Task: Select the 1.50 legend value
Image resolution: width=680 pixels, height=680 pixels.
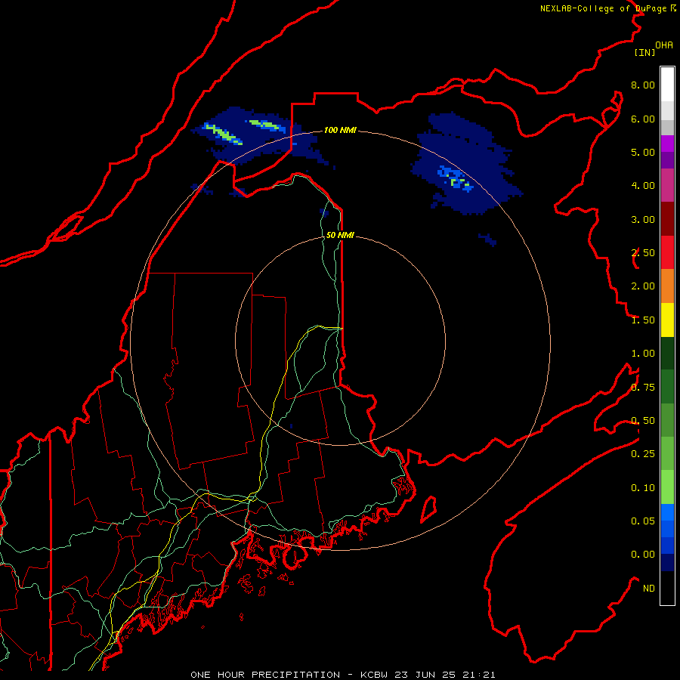Action: [x=643, y=320]
